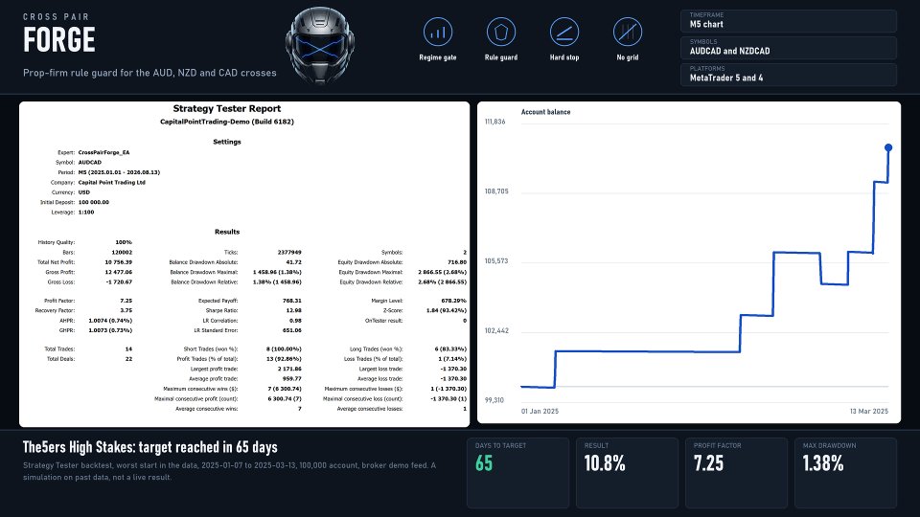The image size is (920, 517).
Task: Click the Long Trades value 6 (83.33%)
Action: pyautogui.click(x=450, y=348)
